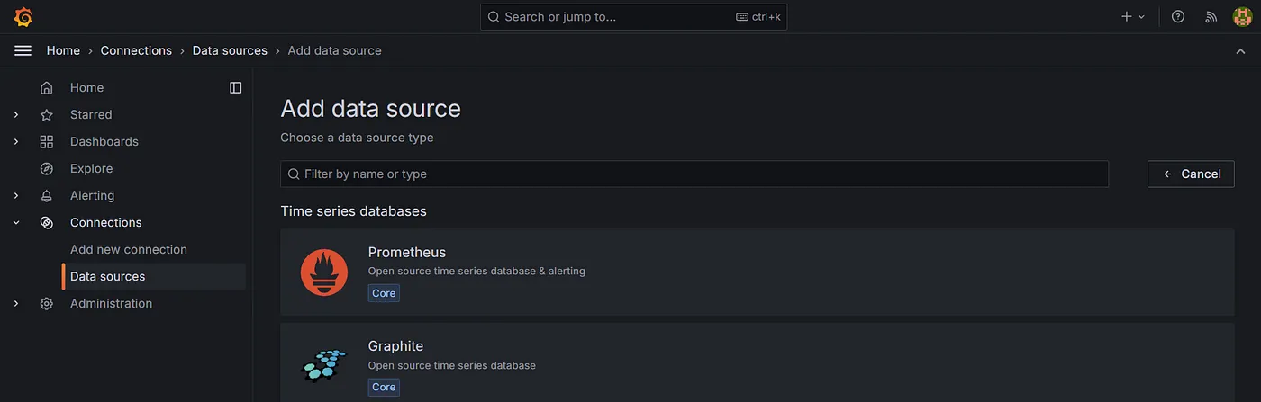Open Alerting in the sidebar

click(x=92, y=196)
